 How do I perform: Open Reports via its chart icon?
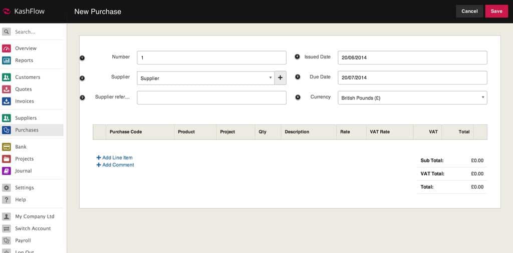(x=7, y=60)
